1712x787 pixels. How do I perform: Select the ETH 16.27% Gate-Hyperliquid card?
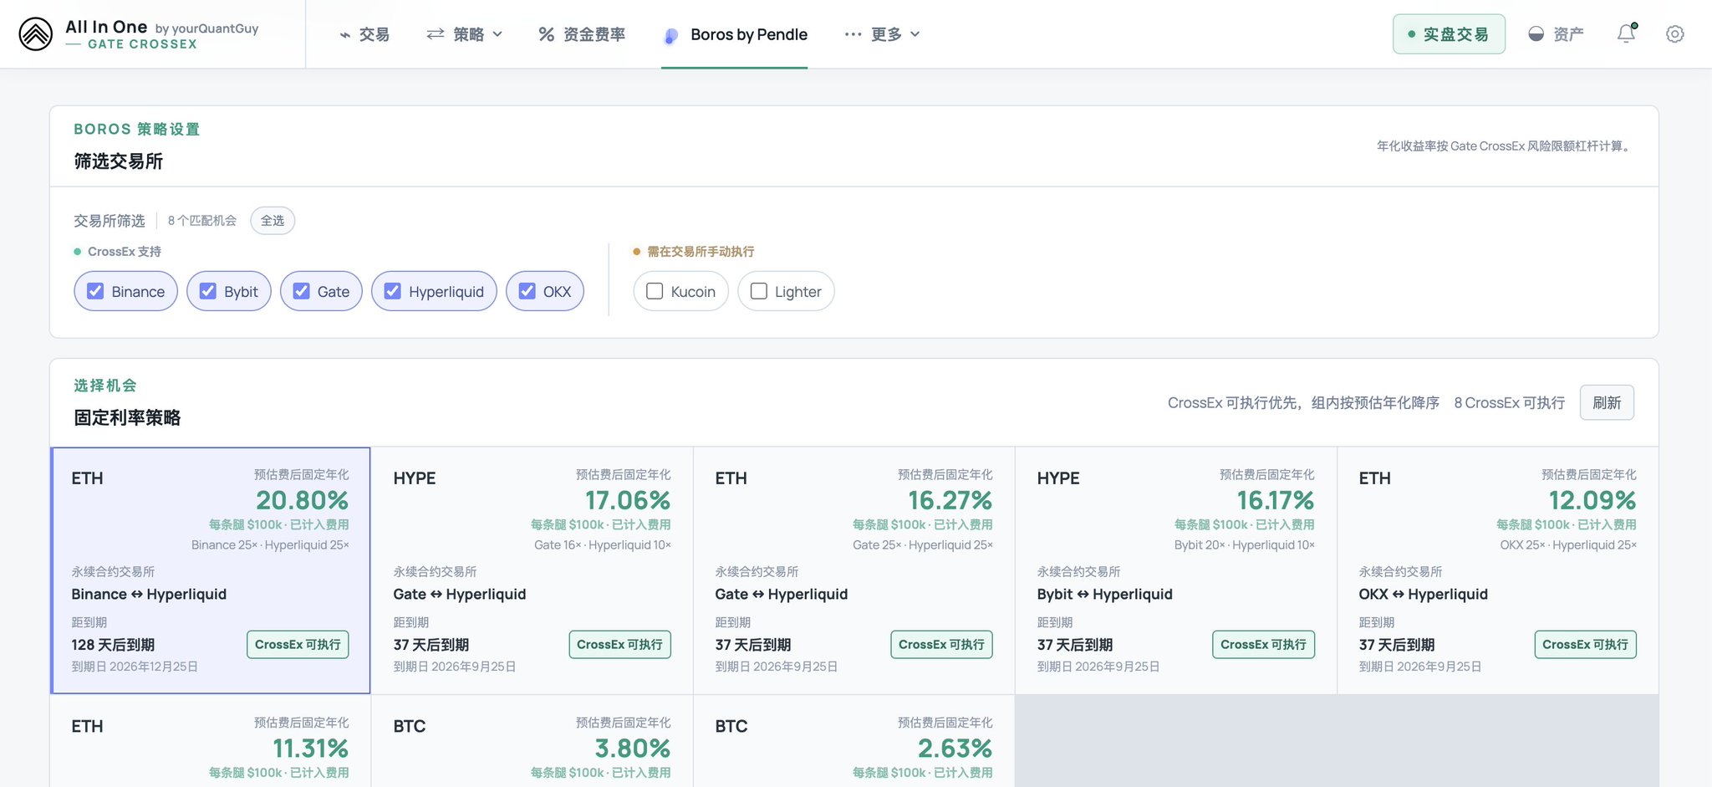853,570
